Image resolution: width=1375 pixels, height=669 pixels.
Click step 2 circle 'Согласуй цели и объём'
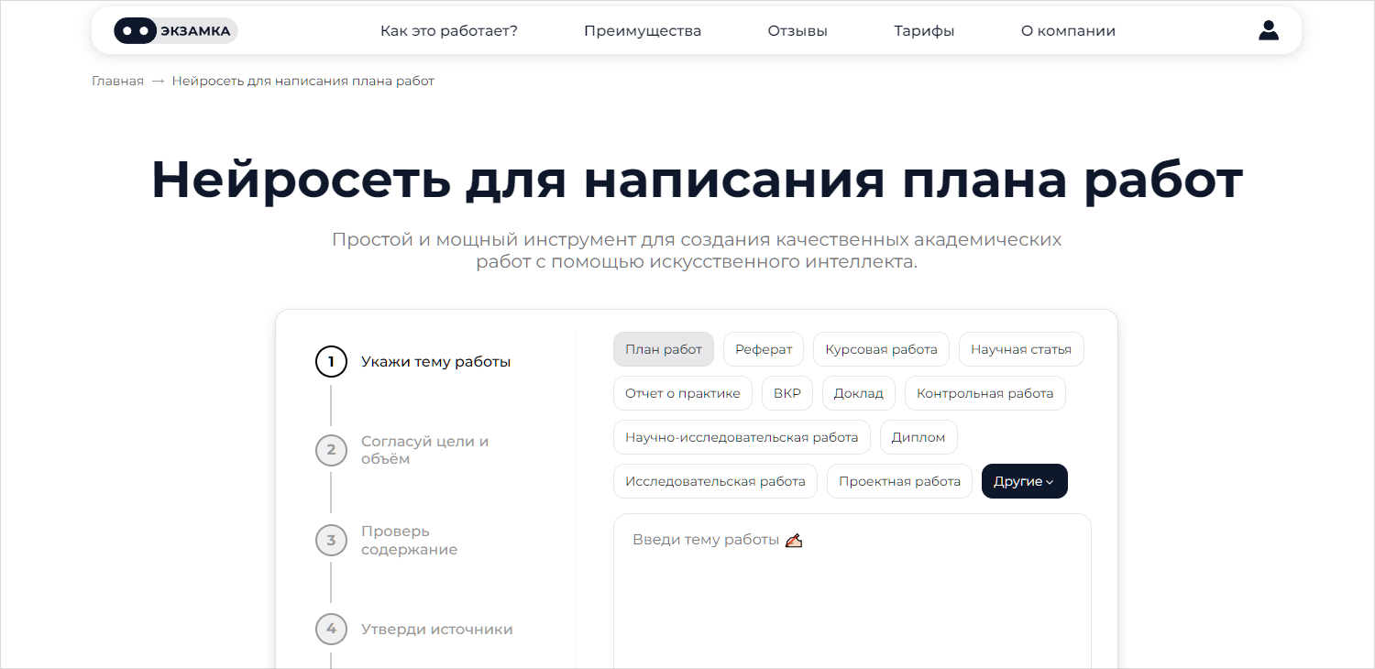(x=331, y=450)
